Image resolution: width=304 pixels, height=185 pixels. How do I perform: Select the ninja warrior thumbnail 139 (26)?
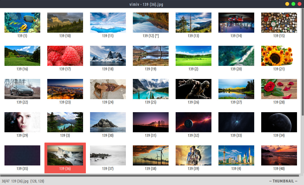(194, 89)
